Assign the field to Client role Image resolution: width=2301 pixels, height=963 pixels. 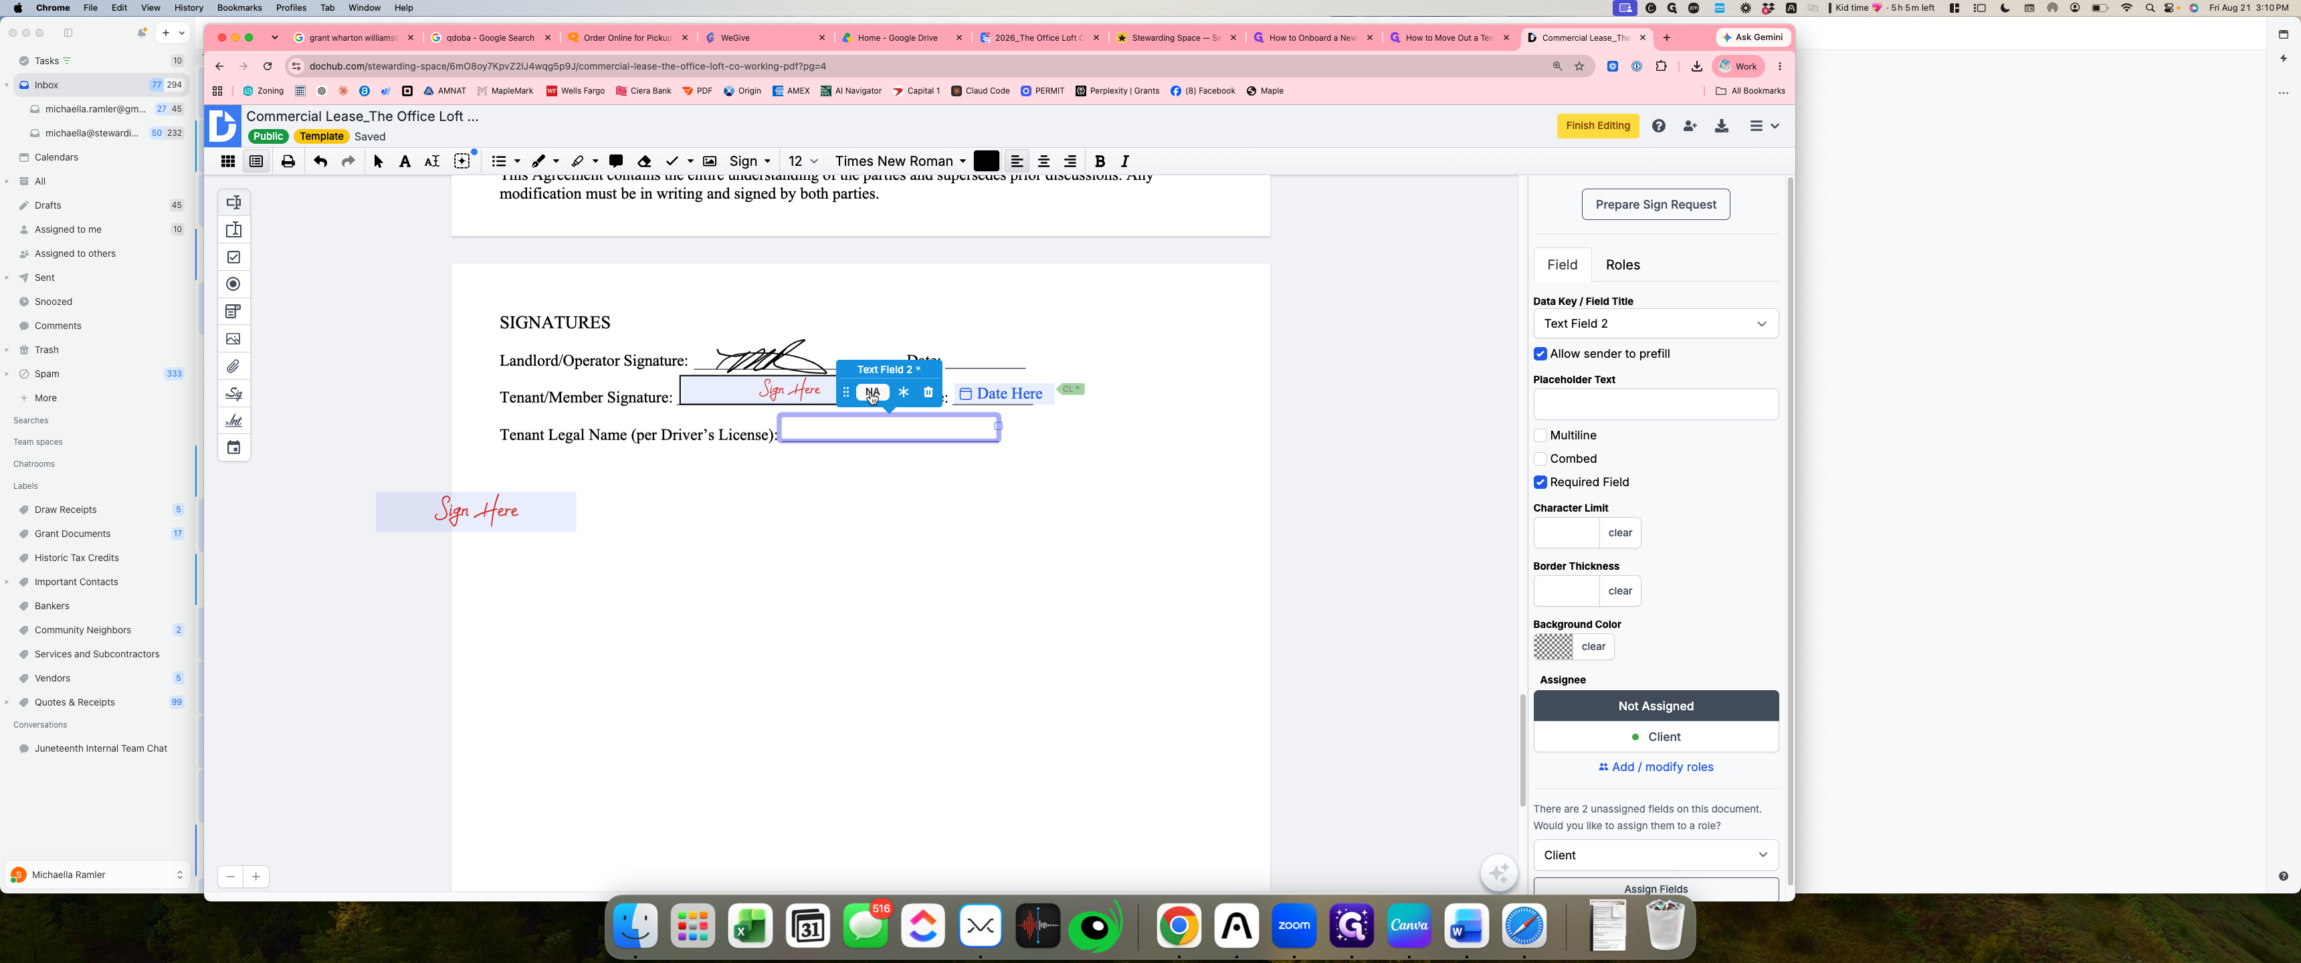[1656, 737]
